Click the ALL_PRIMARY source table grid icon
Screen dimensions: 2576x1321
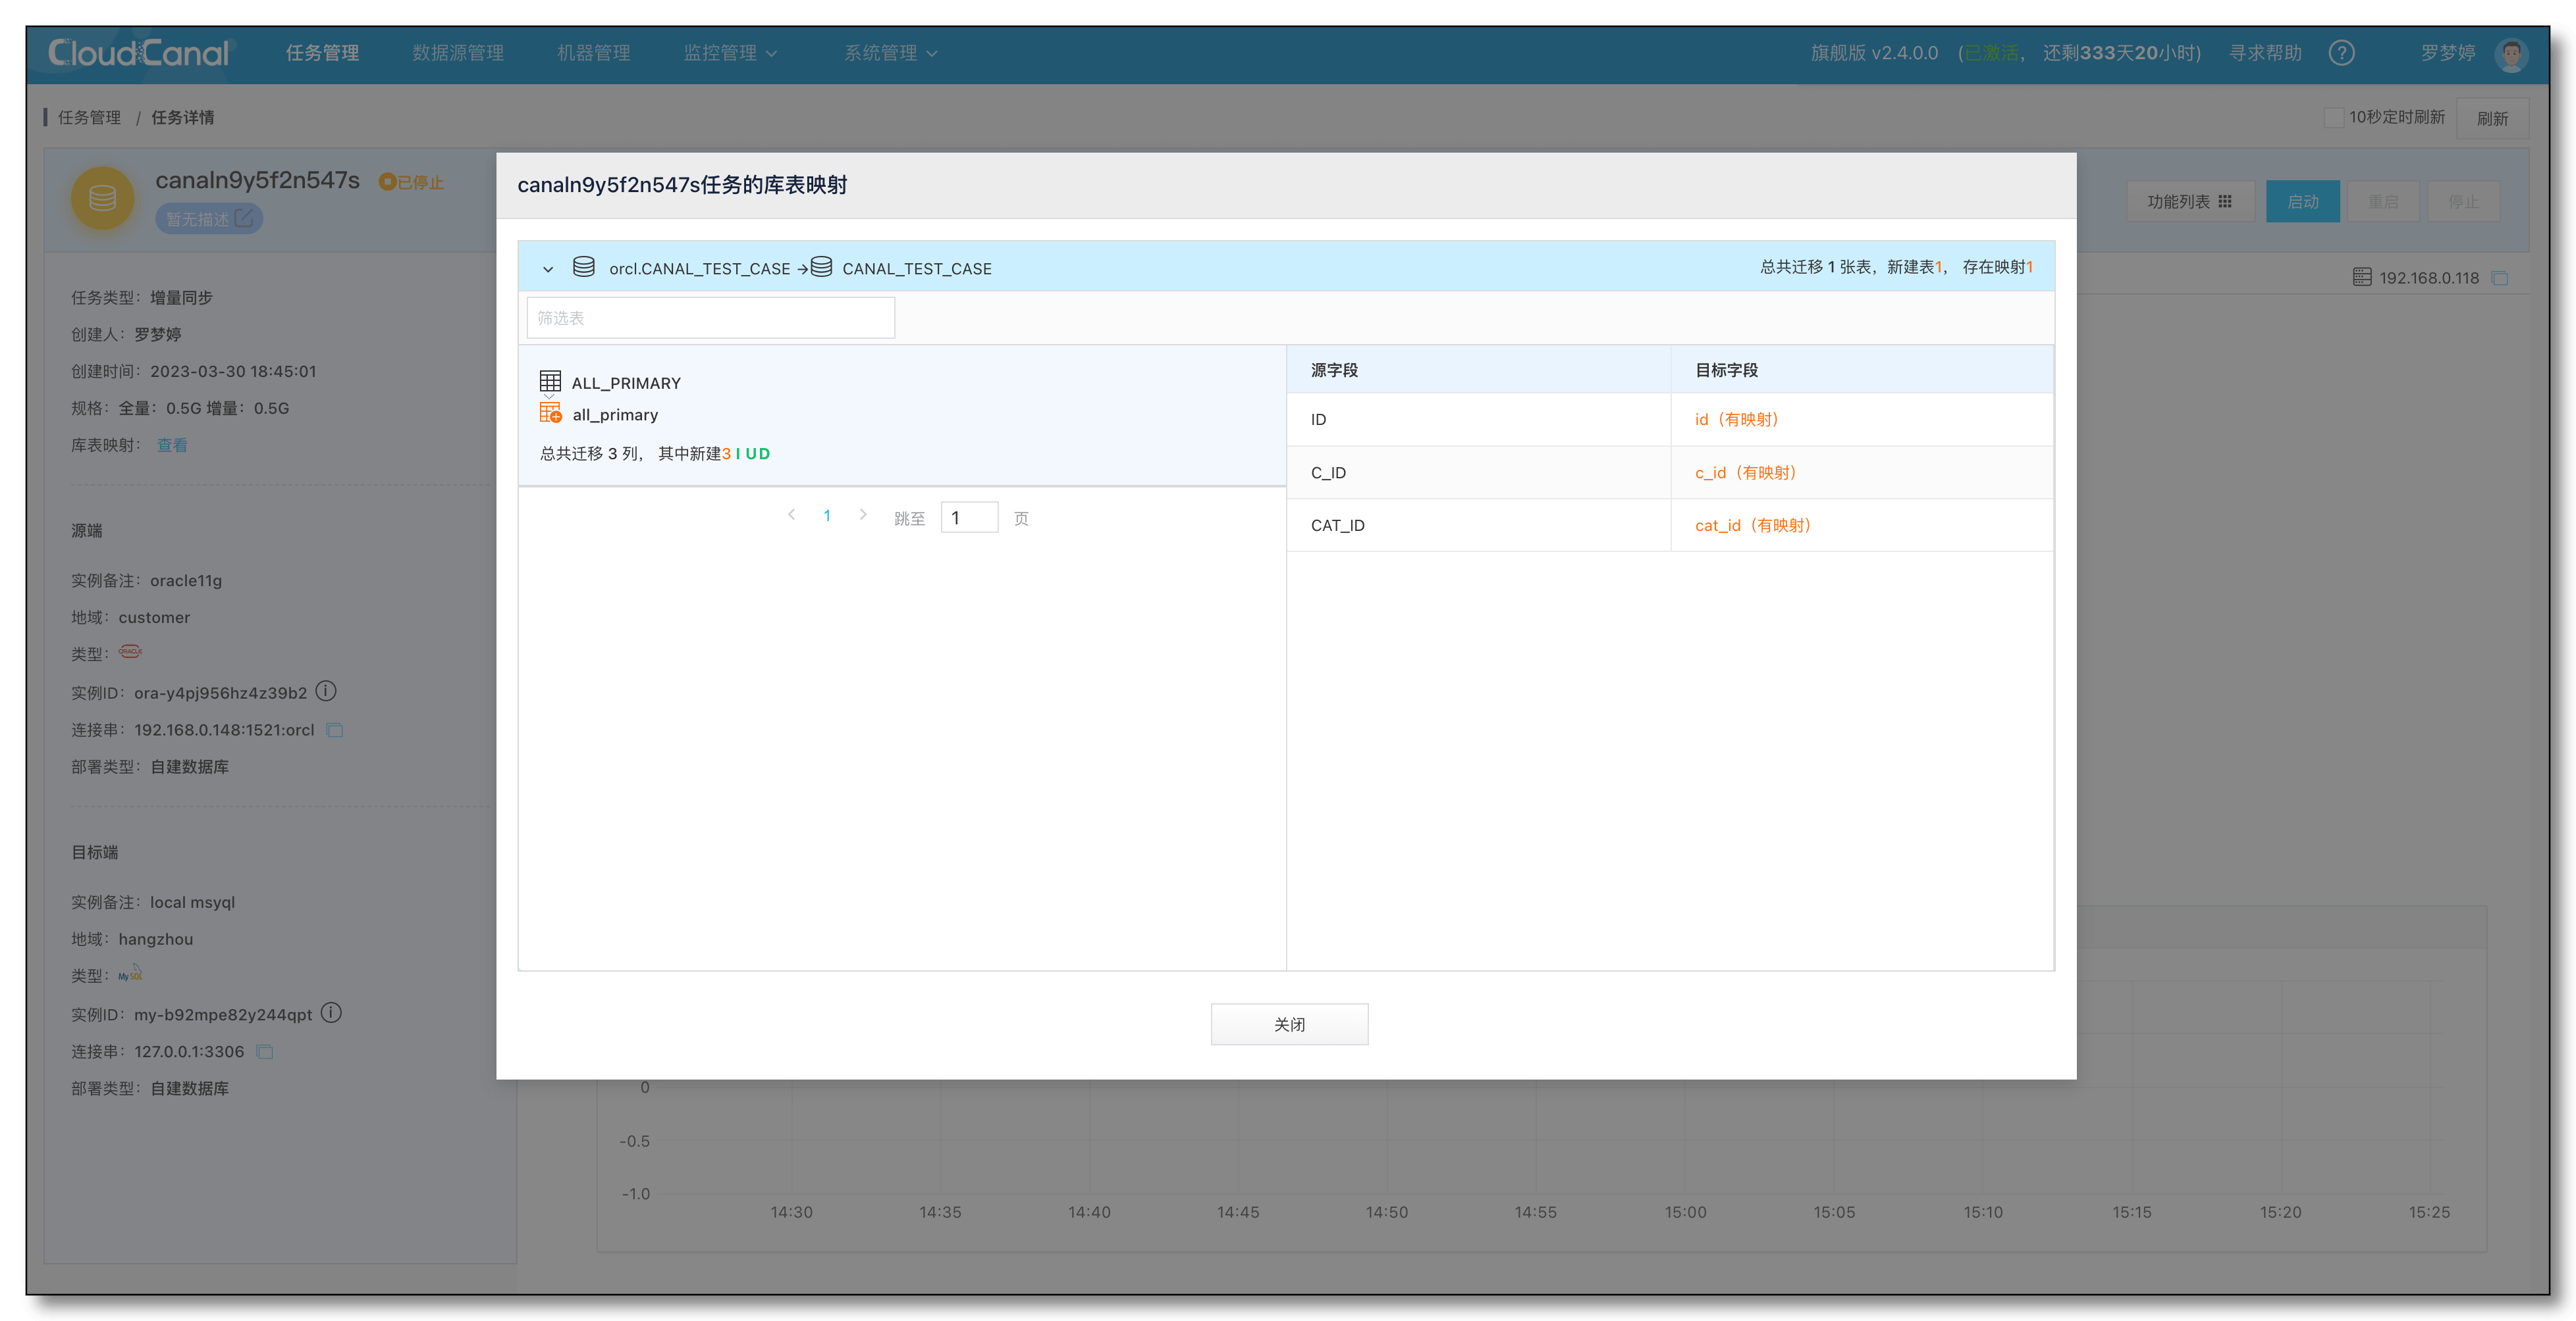550,382
